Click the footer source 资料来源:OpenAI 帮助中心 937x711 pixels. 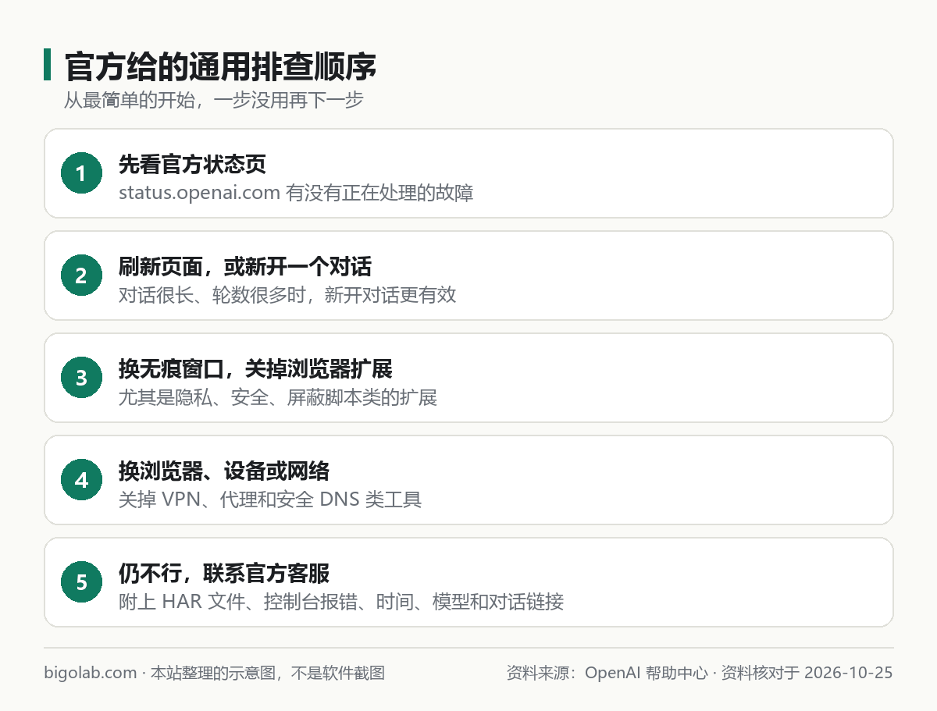click(607, 673)
